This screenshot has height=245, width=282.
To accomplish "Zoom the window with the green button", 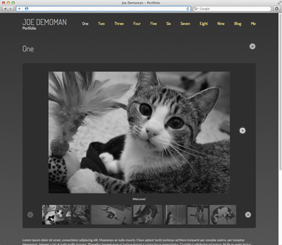I will pyautogui.click(x=13, y=3).
